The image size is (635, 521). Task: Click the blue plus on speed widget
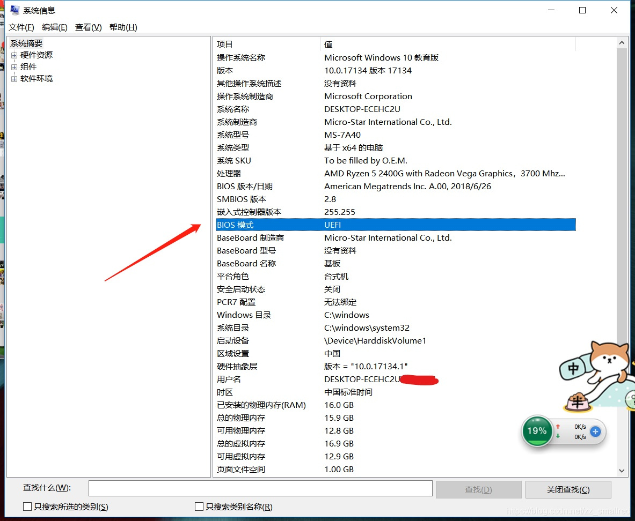(x=595, y=431)
